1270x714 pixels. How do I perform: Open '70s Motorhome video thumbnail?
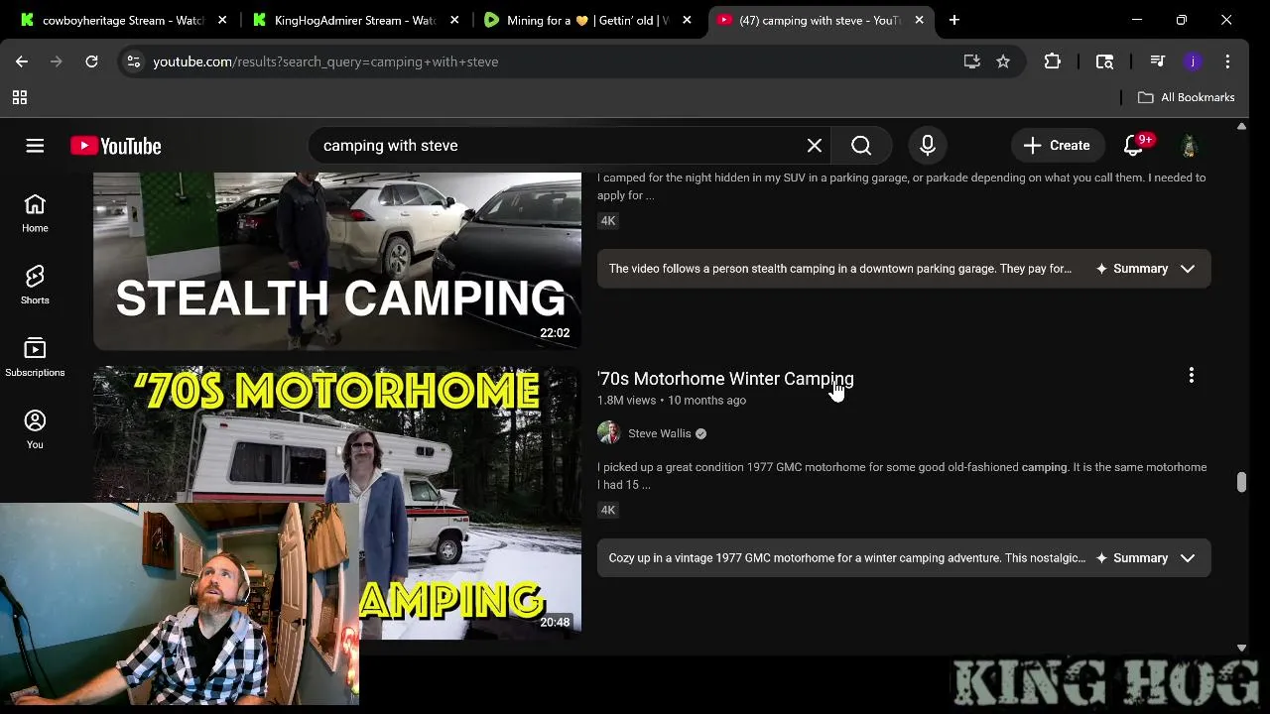pyautogui.click(x=337, y=503)
